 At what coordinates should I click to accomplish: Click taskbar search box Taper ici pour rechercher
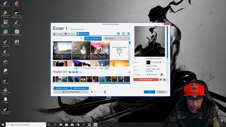(26, 125)
